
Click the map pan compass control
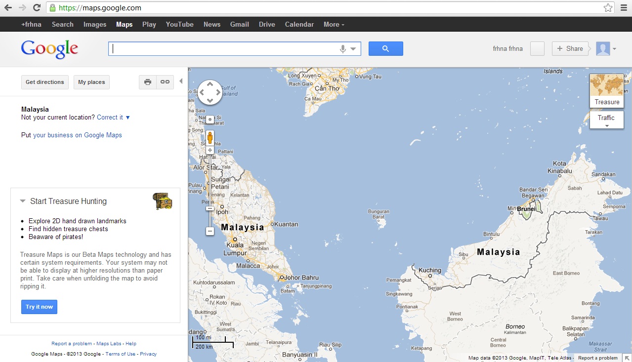(x=210, y=92)
